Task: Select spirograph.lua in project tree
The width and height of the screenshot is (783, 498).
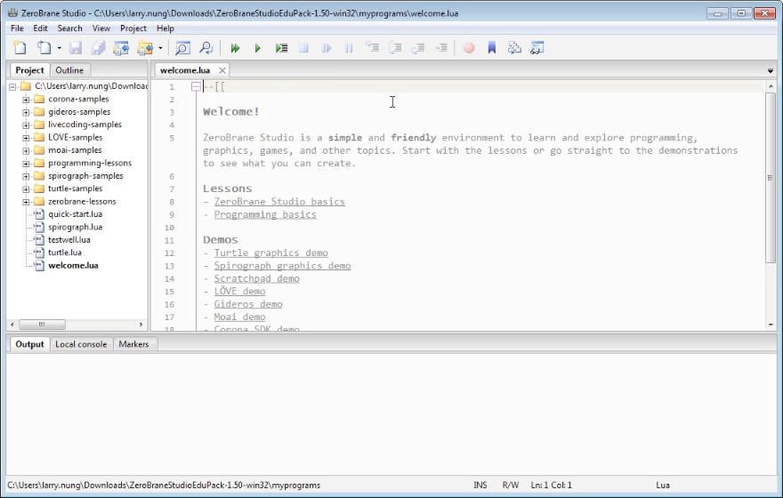Action: tap(76, 227)
